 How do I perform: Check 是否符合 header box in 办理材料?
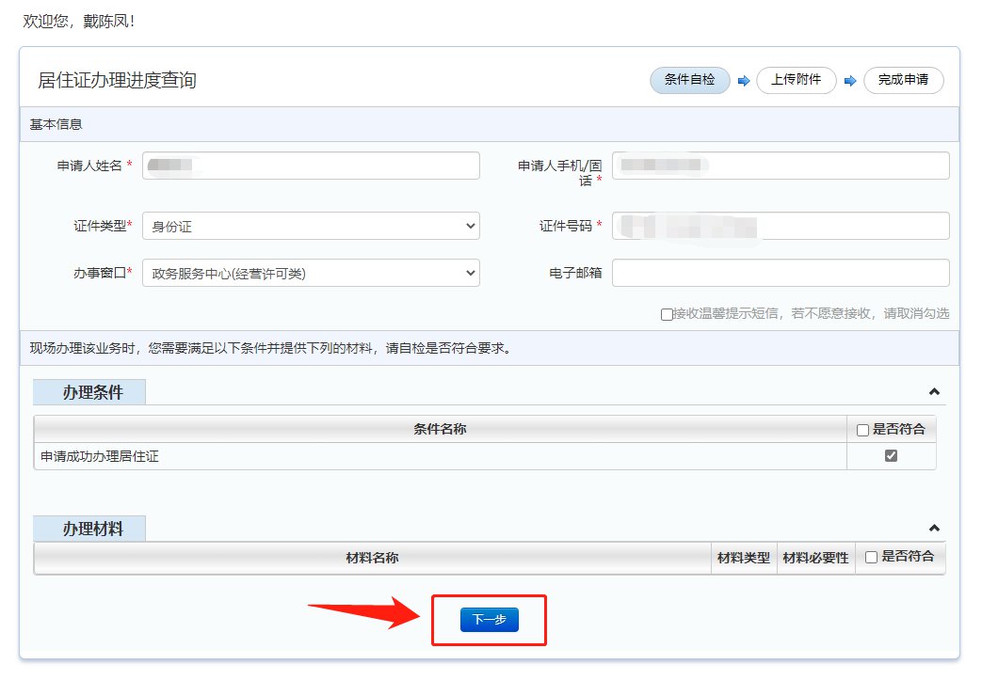click(x=871, y=557)
